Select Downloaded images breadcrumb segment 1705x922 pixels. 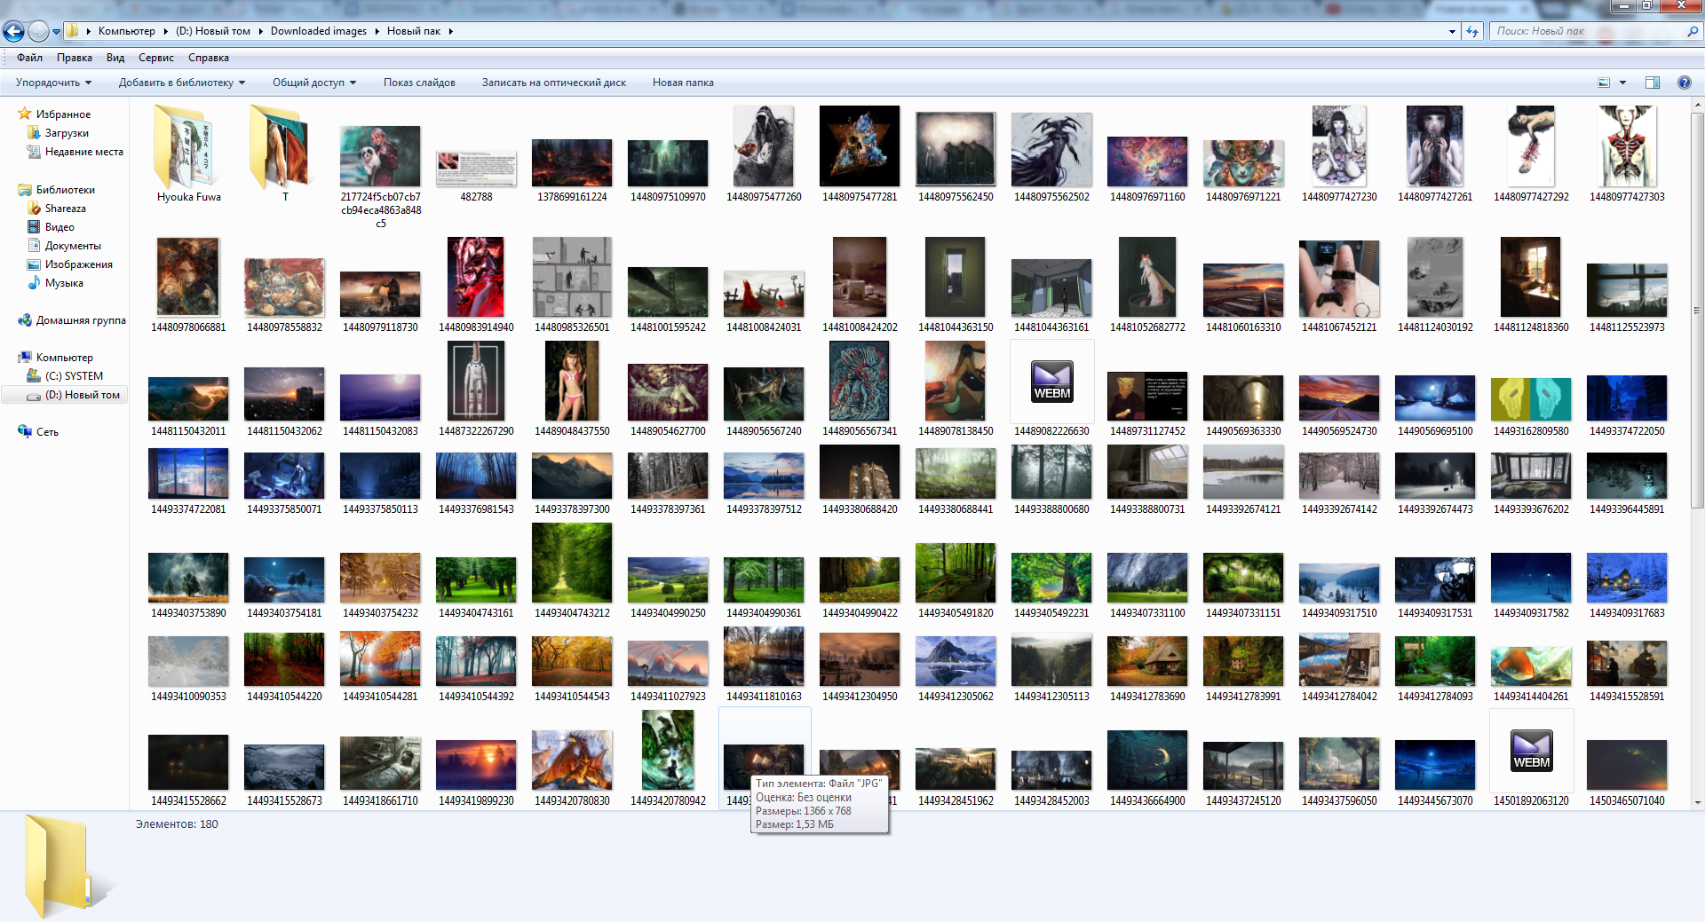(x=319, y=31)
